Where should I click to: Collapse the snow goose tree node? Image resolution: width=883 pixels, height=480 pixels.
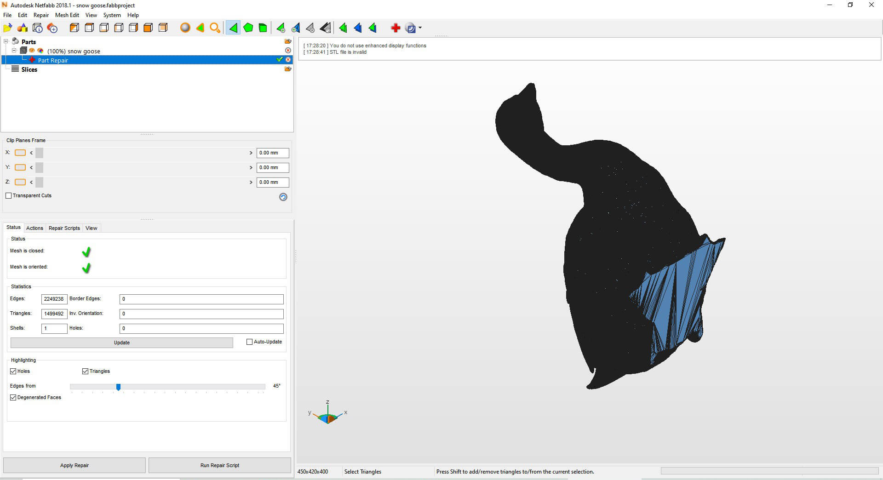[x=14, y=51]
